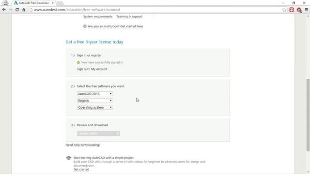Close the AutoCAD Free Download tab

[x=53, y=3]
